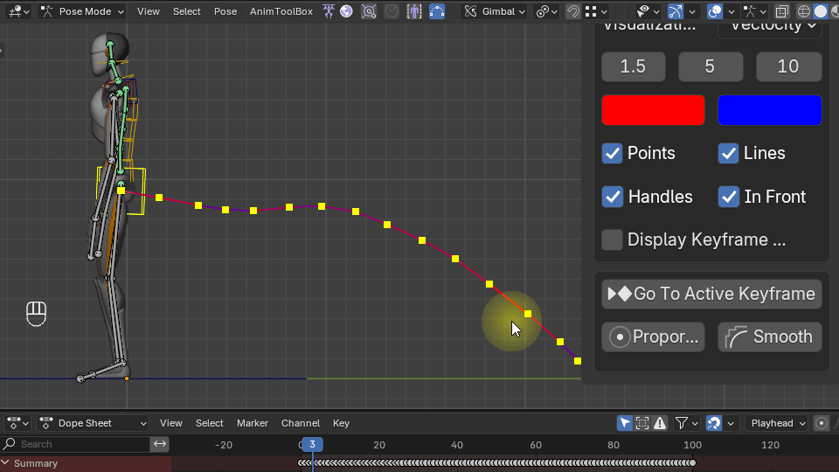Collapse the Summary channel row

click(x=6, y=463)
